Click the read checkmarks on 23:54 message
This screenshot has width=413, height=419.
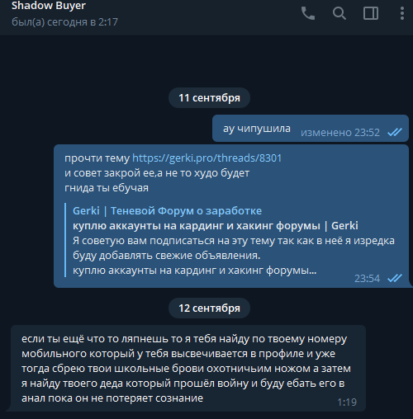tap(395, 279)
